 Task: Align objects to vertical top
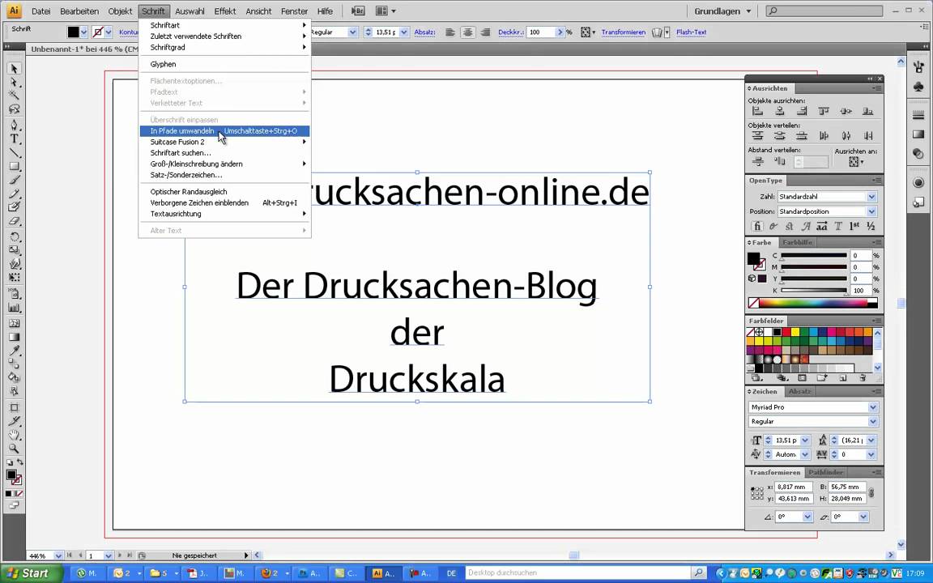(x=824, y=111)
